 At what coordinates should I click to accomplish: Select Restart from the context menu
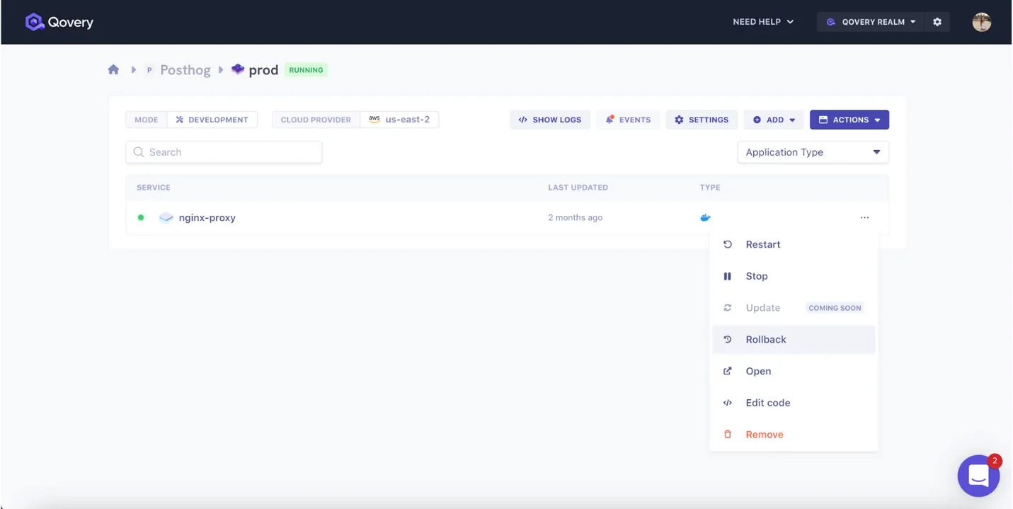(x=794, y=244)
